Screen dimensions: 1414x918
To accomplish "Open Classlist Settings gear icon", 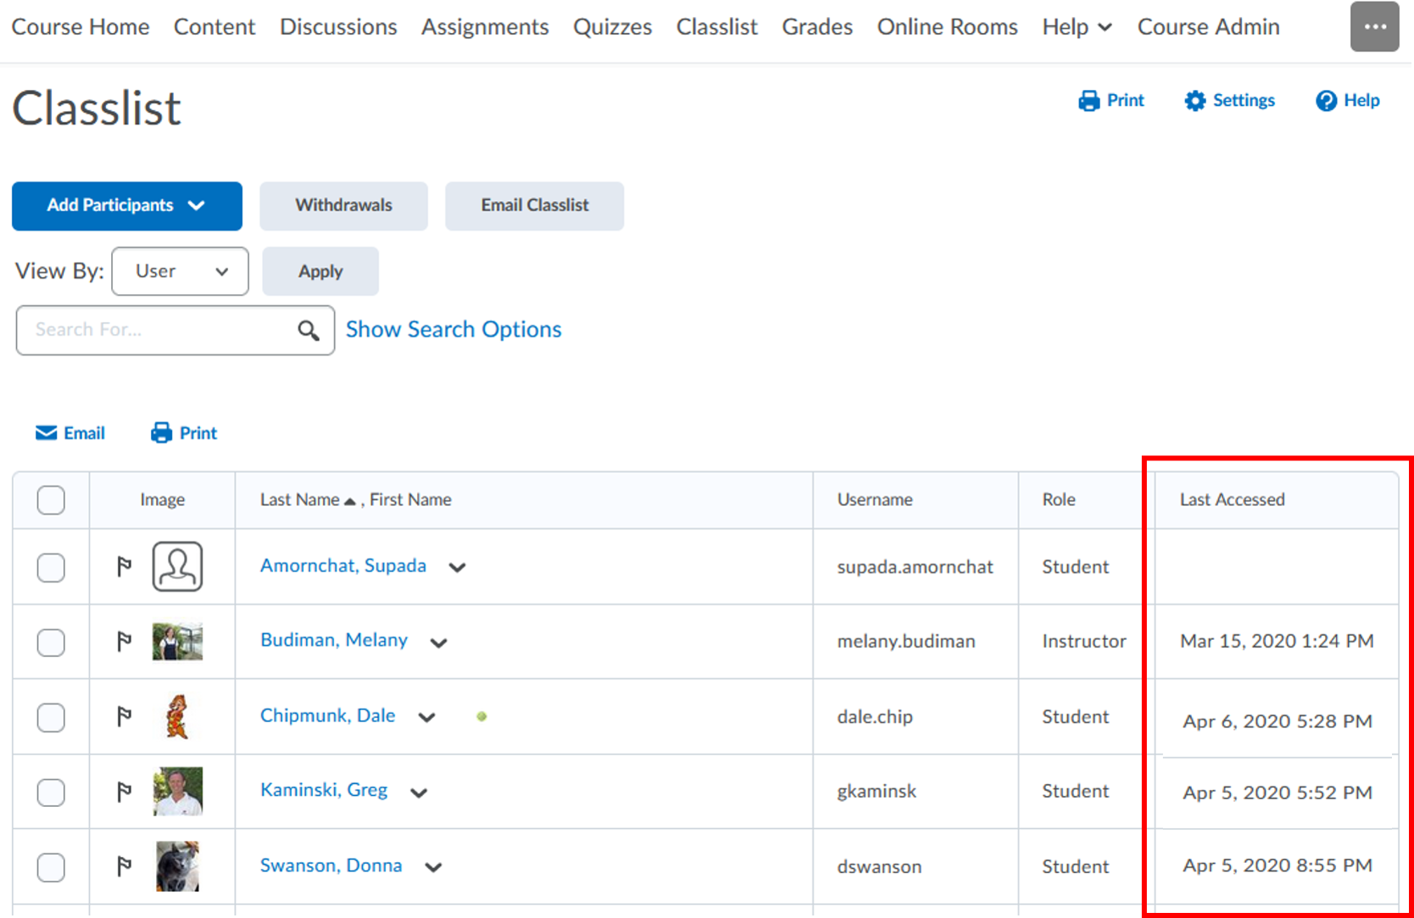I will pos(1194,101).
